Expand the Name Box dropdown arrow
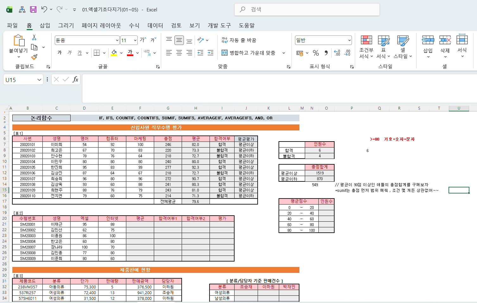The height and width of the screenshot is (303, 477). (x=39, y=80)
